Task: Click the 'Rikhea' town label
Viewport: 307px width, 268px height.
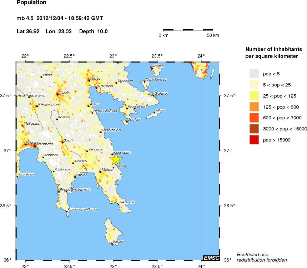Action: 120,166
